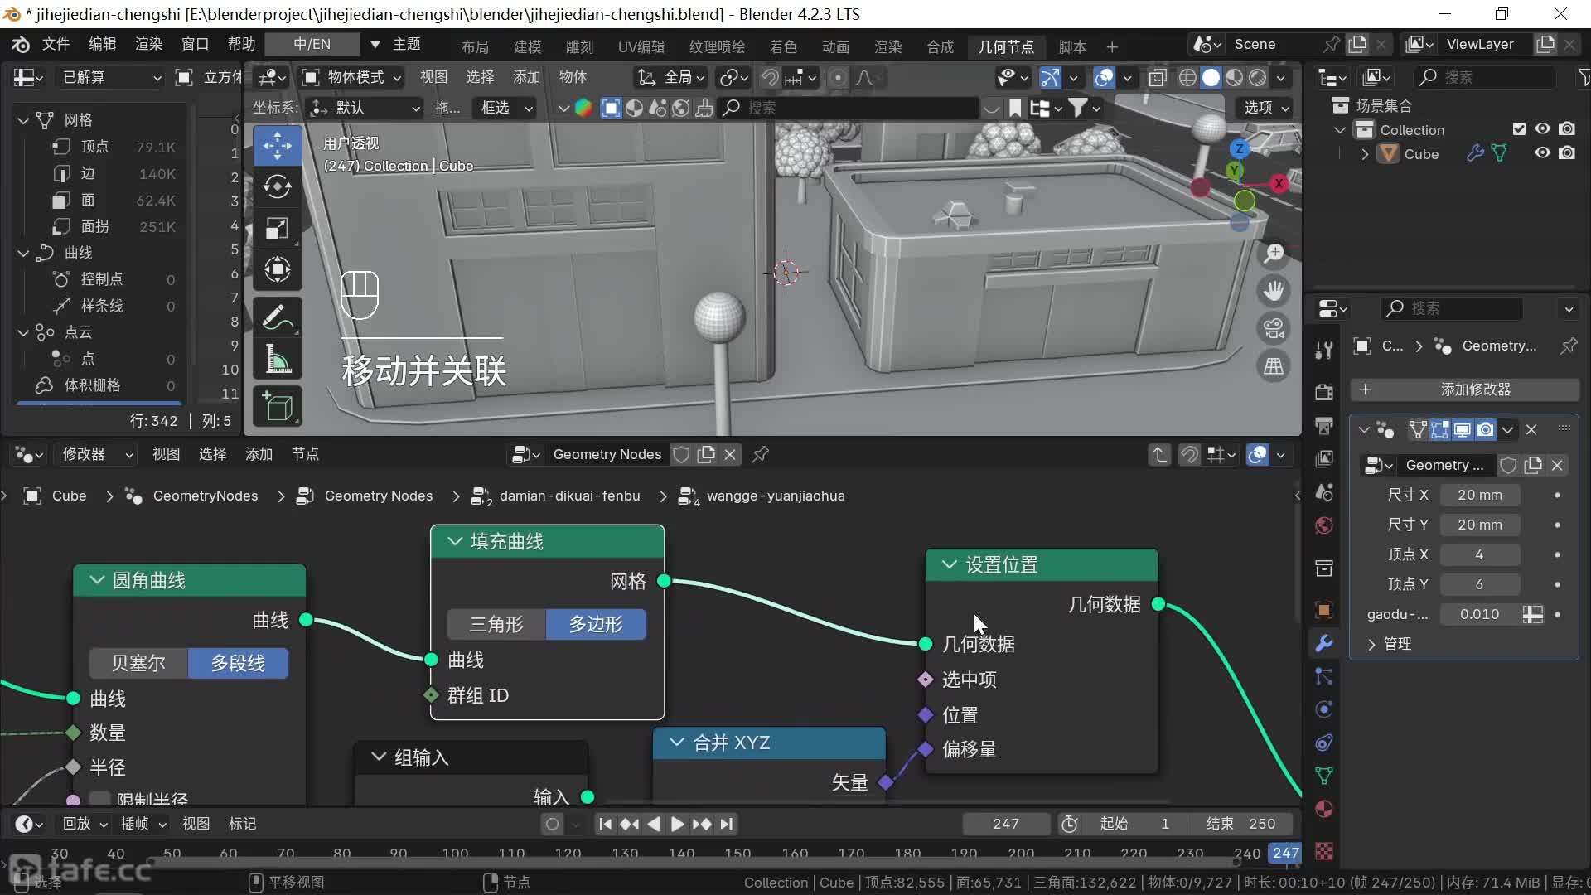
Task: Select the Scale tool icon
Action: [277, 228]
